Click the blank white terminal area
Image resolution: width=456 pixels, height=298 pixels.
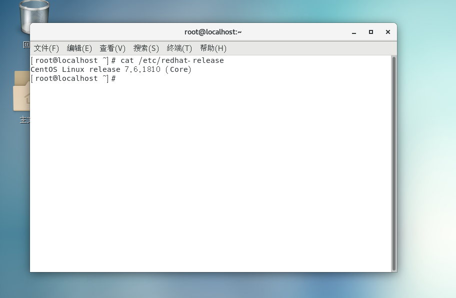coord(210,175)
